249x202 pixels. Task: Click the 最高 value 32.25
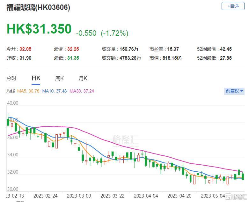point(73,49)
